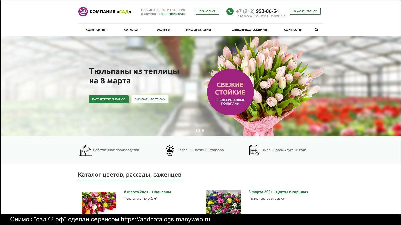Screen dimensions: 401x225
Task: Click the Собственное производство text
Action: click(x=116, y=150)
